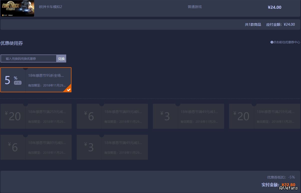This screenshot has height=193, width=301.
Task: Click the game title 欧洲卡车模拟2
Action: pos(50,7)
